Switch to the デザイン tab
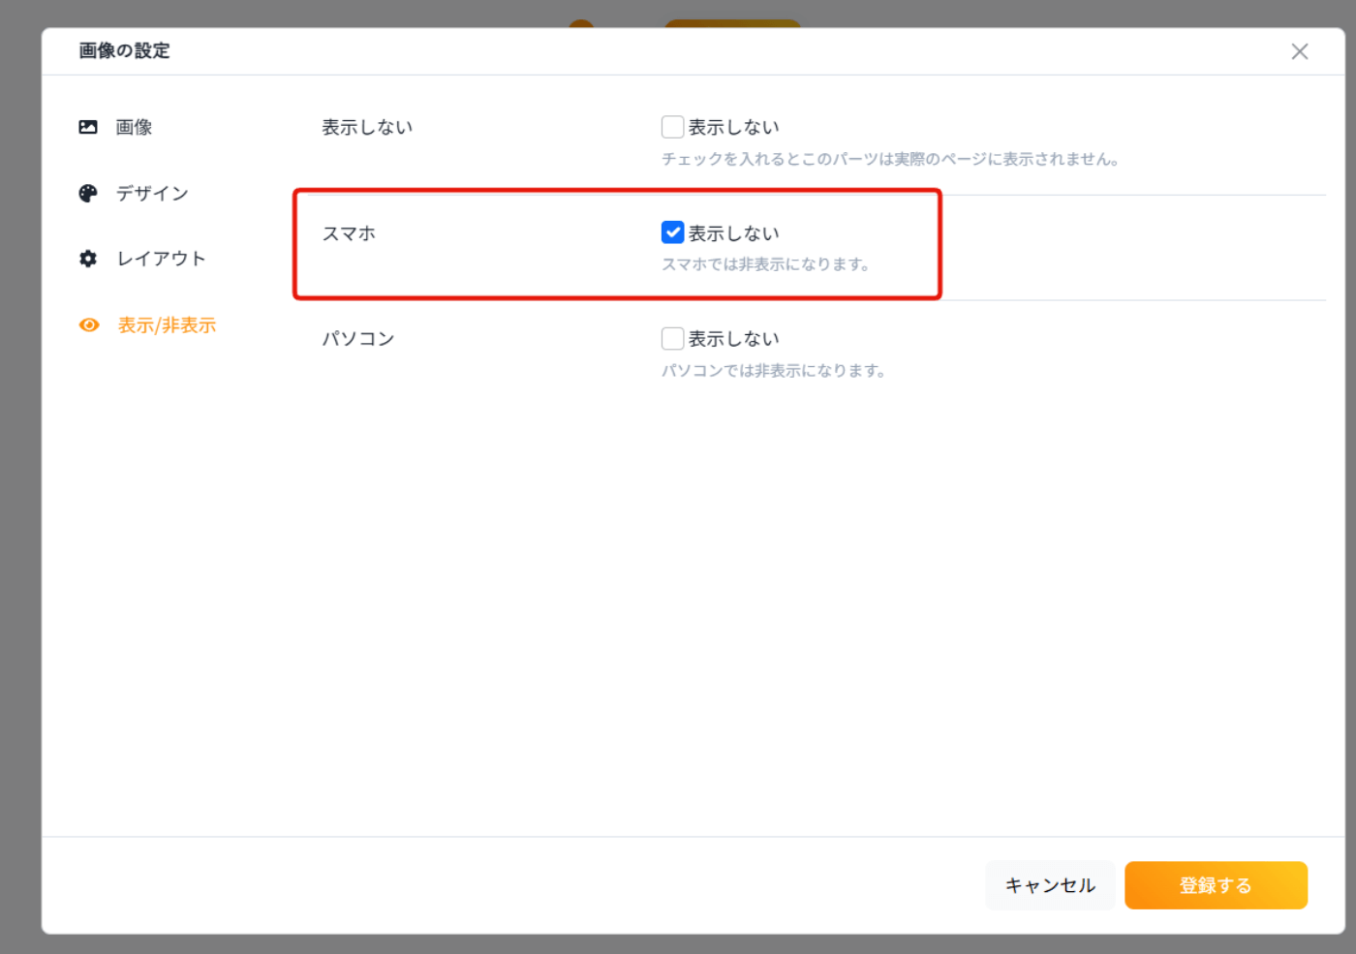The image size is (1356, 954). pos(152,193)
